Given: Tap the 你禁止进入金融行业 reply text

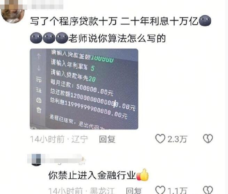Looking at the screenshot, I should (x=92, y=175).
